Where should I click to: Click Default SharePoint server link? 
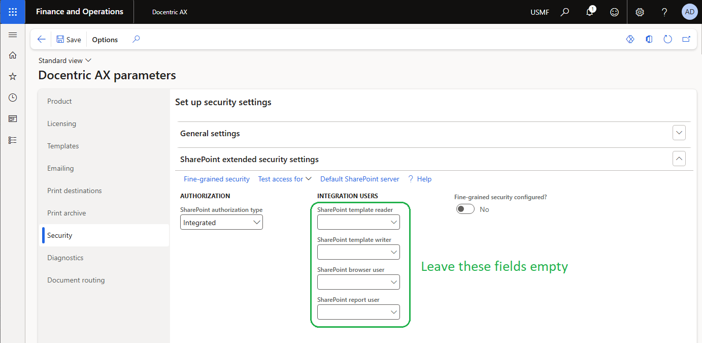click(x=360, y=179)
